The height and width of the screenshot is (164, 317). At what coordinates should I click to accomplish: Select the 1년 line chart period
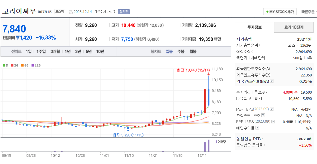[x=68, y=51]
